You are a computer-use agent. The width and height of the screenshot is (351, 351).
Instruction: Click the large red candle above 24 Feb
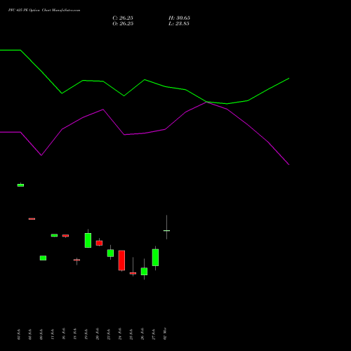(121, 260)
